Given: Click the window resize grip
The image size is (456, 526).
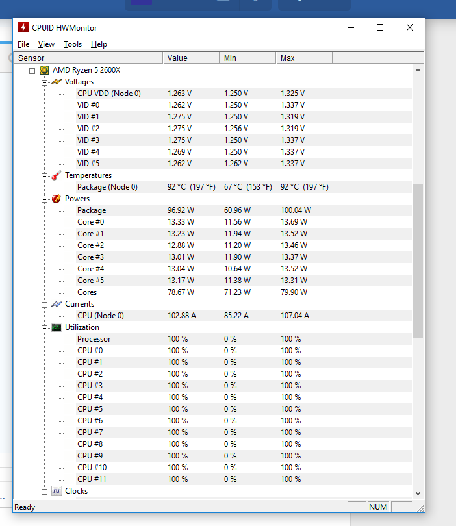Looking at the screenshot, I should [420, 508].
